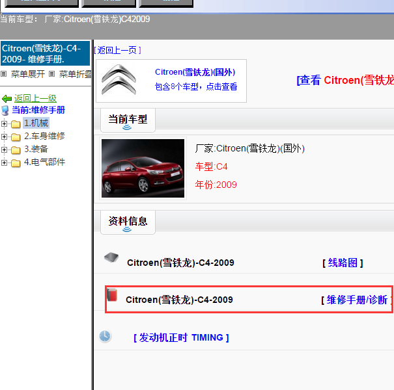Click folder icon beside 3.装备
Viewport: 394px width, 390px height.
pos(16,149)
